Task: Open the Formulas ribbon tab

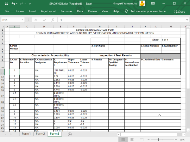Action: point(66,11)
